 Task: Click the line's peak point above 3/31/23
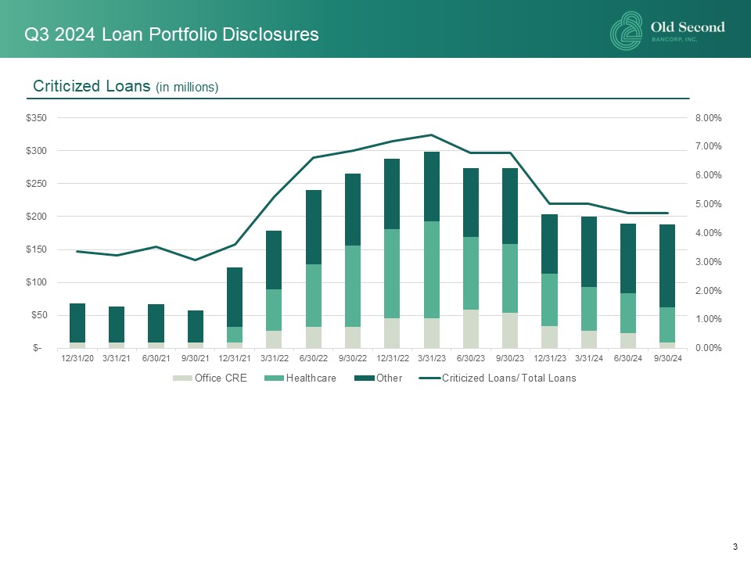(431, 135)
